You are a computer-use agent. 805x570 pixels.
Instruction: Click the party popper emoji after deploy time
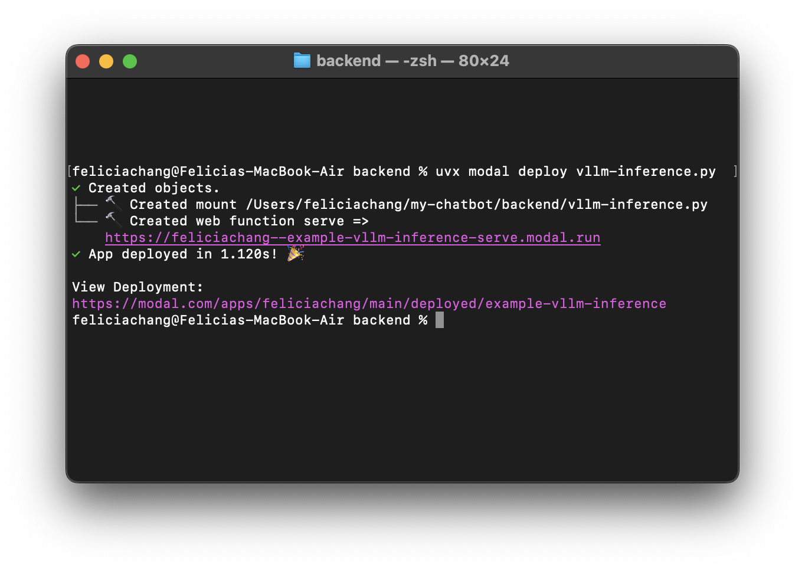click(x=295, y=254)
